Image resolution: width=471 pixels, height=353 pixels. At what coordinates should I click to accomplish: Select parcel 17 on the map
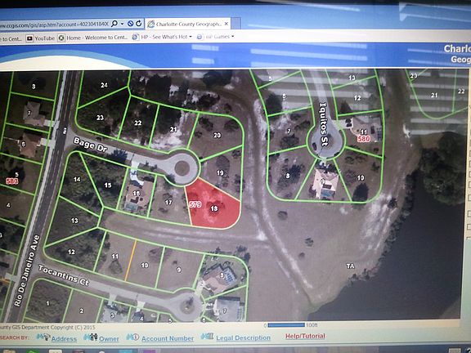point(168,203)
